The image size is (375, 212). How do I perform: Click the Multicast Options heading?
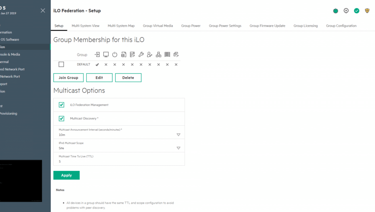[79, 90]
